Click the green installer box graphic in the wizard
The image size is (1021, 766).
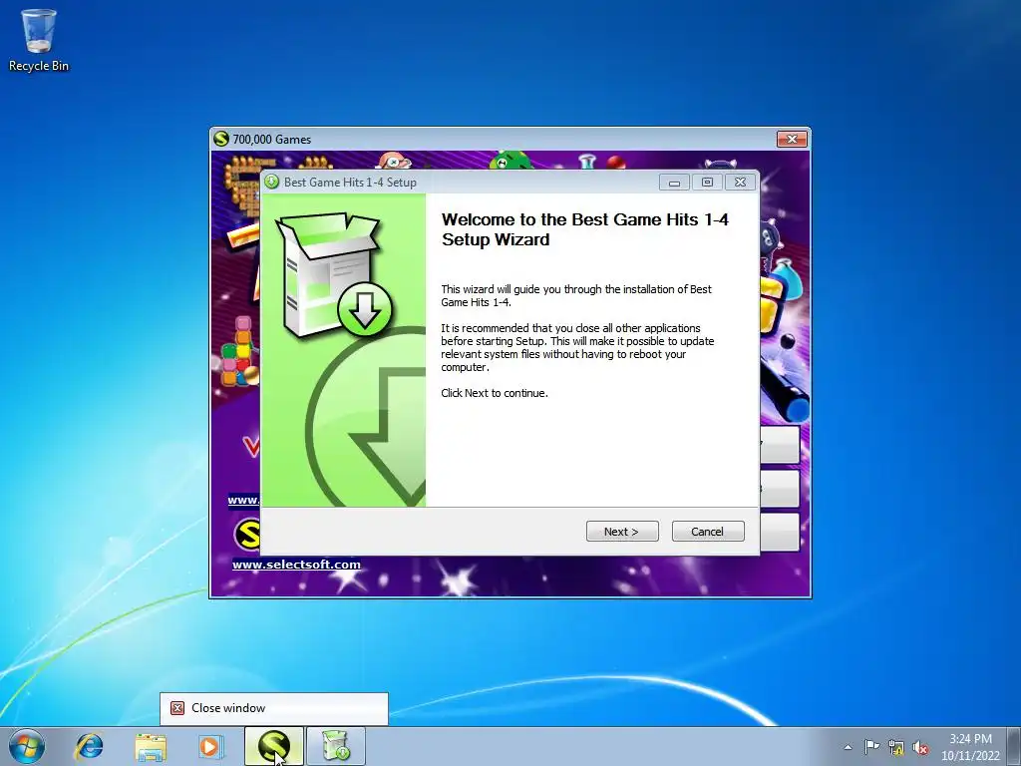pos(333,275)
